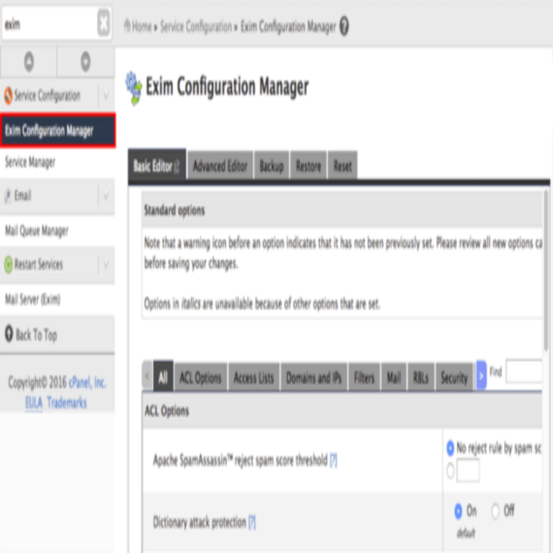Open the EULA link
Screen dimensions: 553x553
click(x=34, y=402)
